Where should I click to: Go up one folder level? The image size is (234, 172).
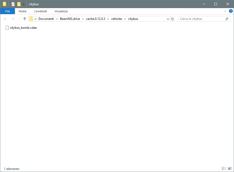[x=25, y=19]
